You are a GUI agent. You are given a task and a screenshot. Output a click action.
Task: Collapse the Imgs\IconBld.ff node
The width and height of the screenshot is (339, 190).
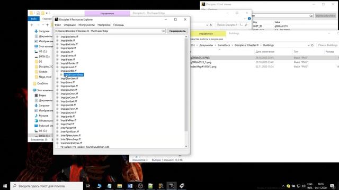[57, 71]
